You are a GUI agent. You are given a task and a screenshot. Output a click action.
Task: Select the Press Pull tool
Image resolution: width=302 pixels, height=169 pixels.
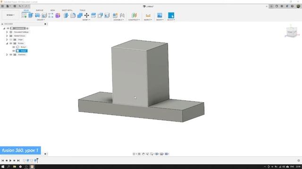pos(66,15)
